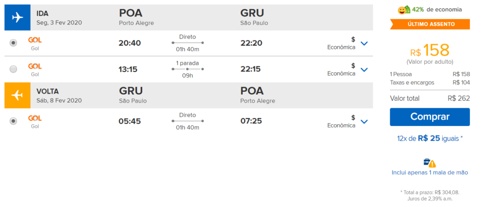Expand details of the 20:40 departure flight
This screenshot has height=207, width=482.
364,44
